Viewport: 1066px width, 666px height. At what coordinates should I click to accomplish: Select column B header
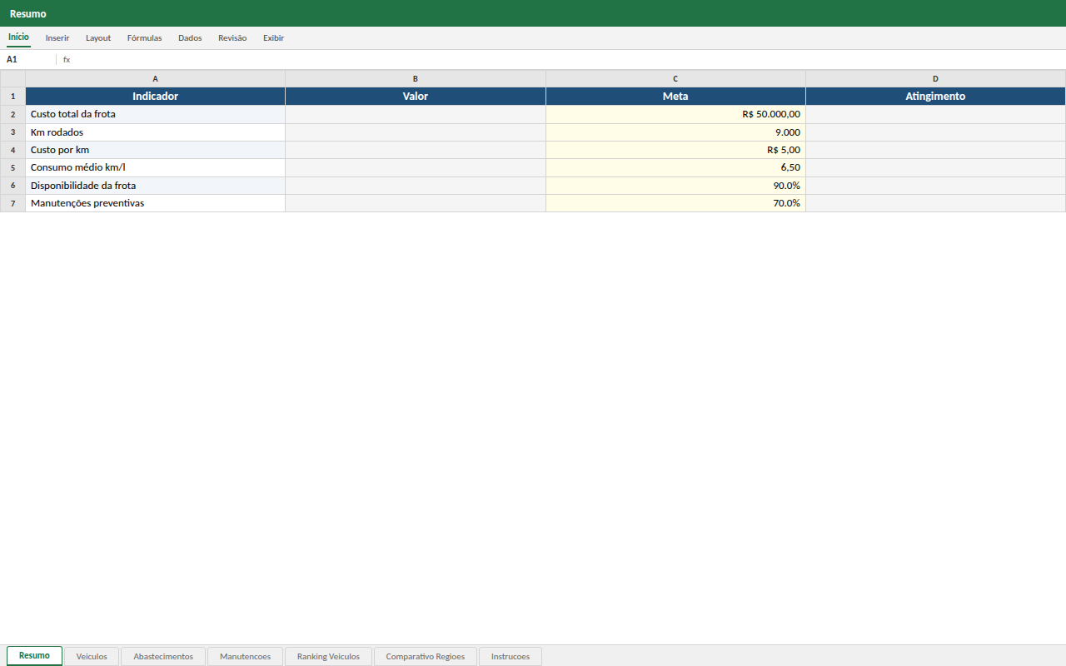pos(416,79)
